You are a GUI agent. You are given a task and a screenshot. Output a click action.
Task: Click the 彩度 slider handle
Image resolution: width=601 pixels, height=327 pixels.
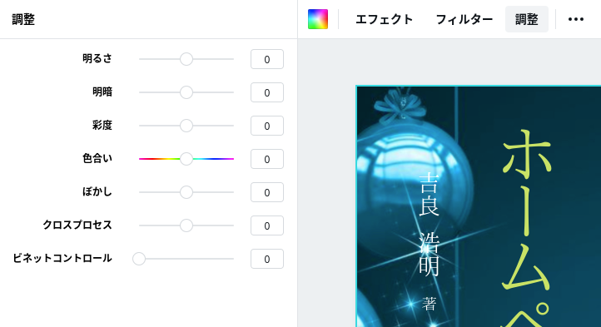[x=186, y=126]
